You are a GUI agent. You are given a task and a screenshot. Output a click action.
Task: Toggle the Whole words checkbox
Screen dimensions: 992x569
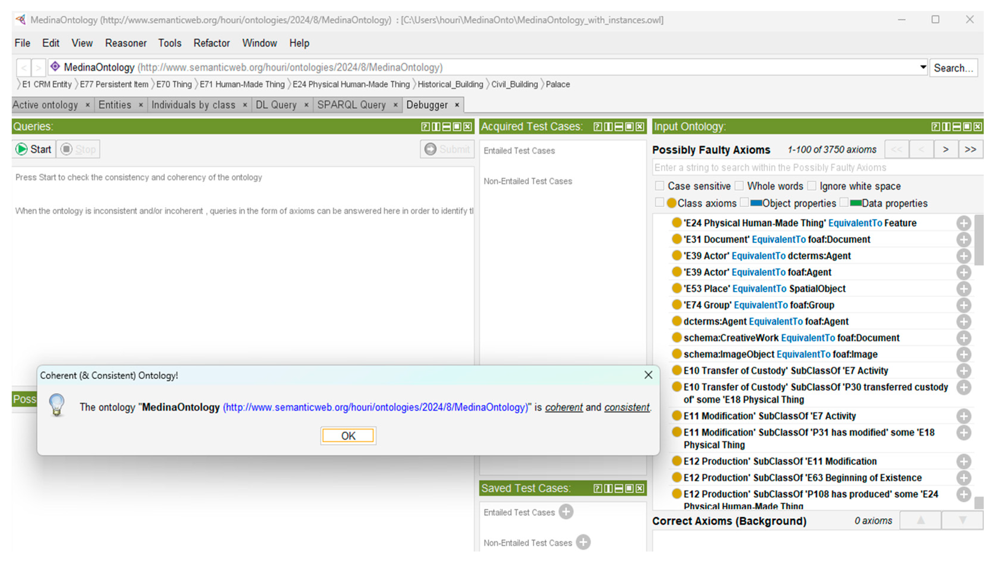point(739,186)
